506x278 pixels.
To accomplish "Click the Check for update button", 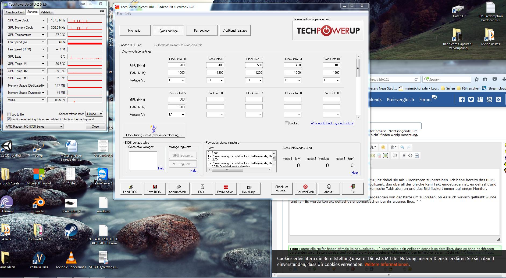I will [x=281, y=189].
